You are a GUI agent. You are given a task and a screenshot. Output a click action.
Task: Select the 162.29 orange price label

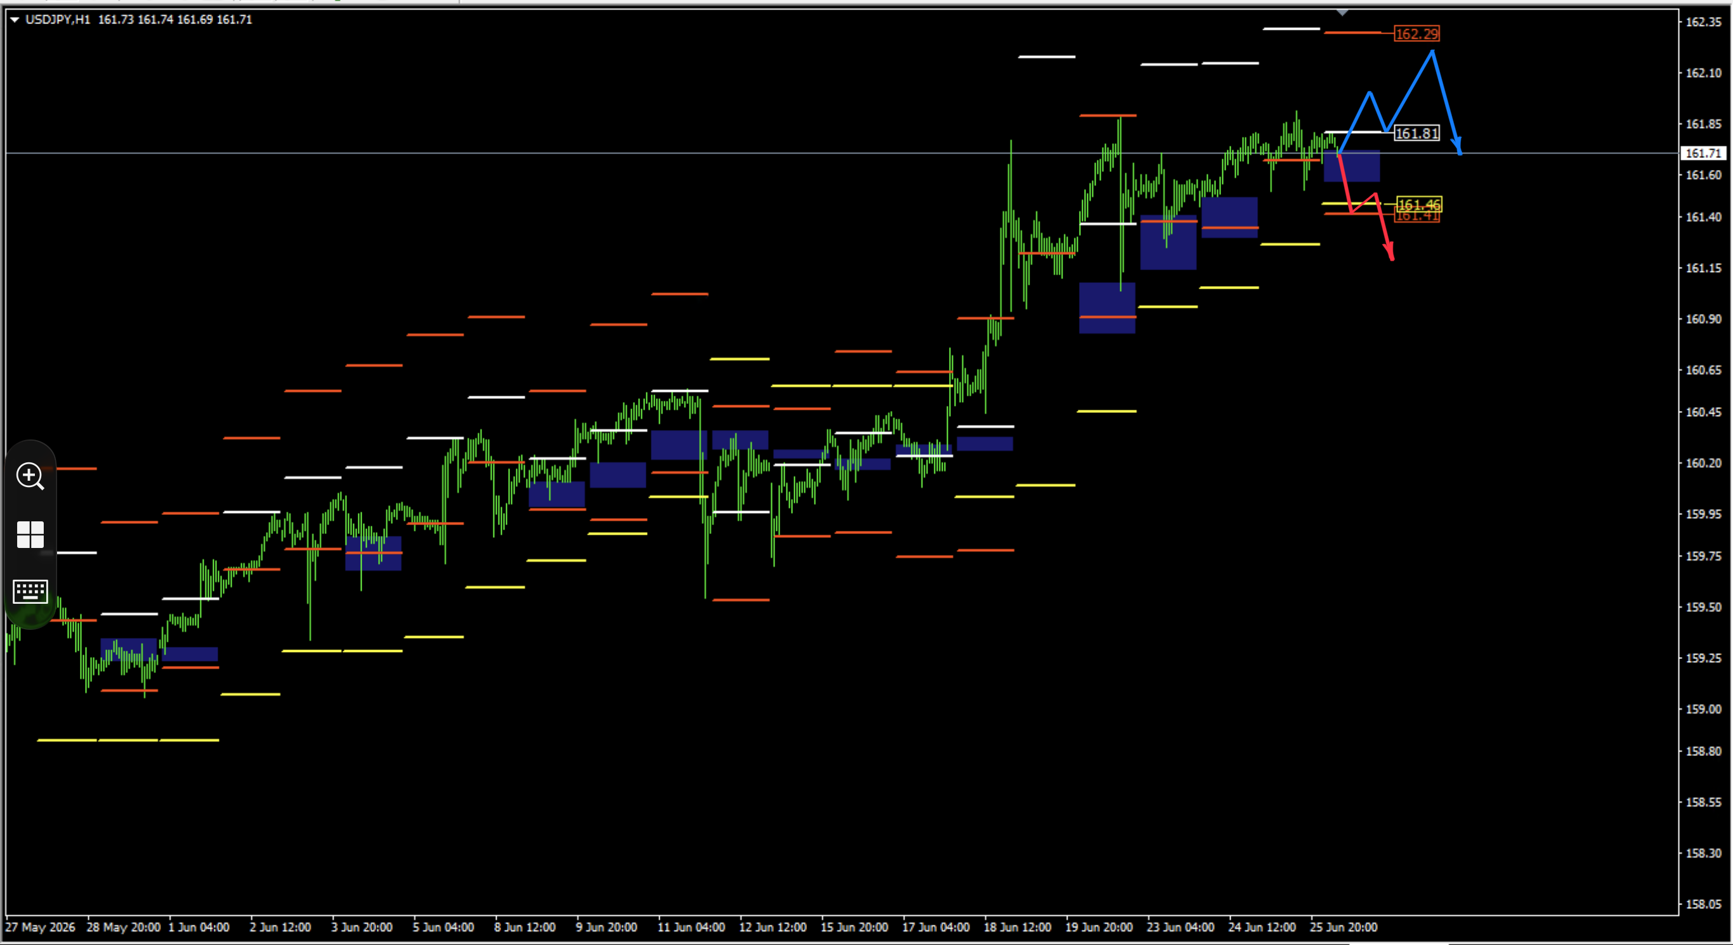[1417, 34]
